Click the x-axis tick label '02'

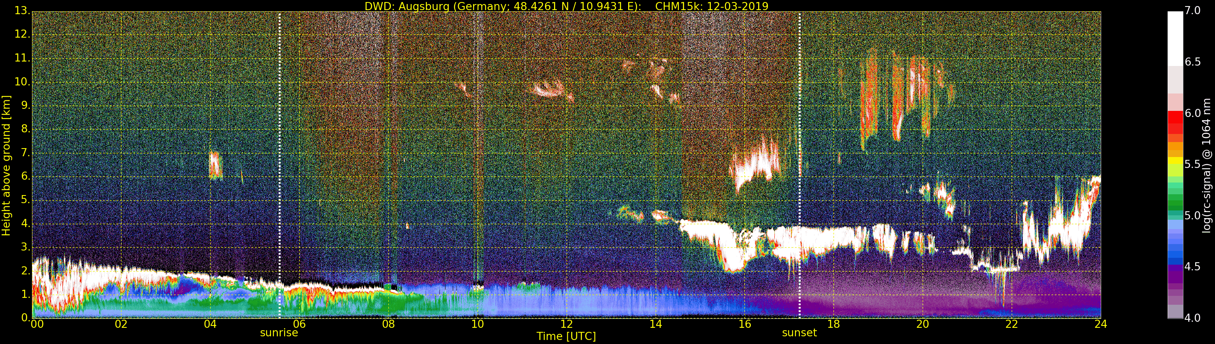tap(121, 324)
